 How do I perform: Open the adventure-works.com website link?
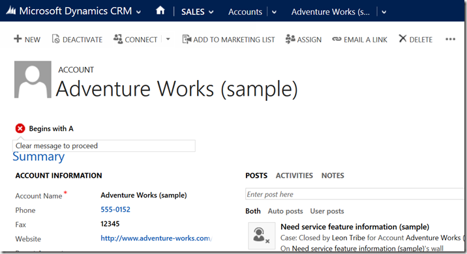pyautogui.click(x=156, y=238)
